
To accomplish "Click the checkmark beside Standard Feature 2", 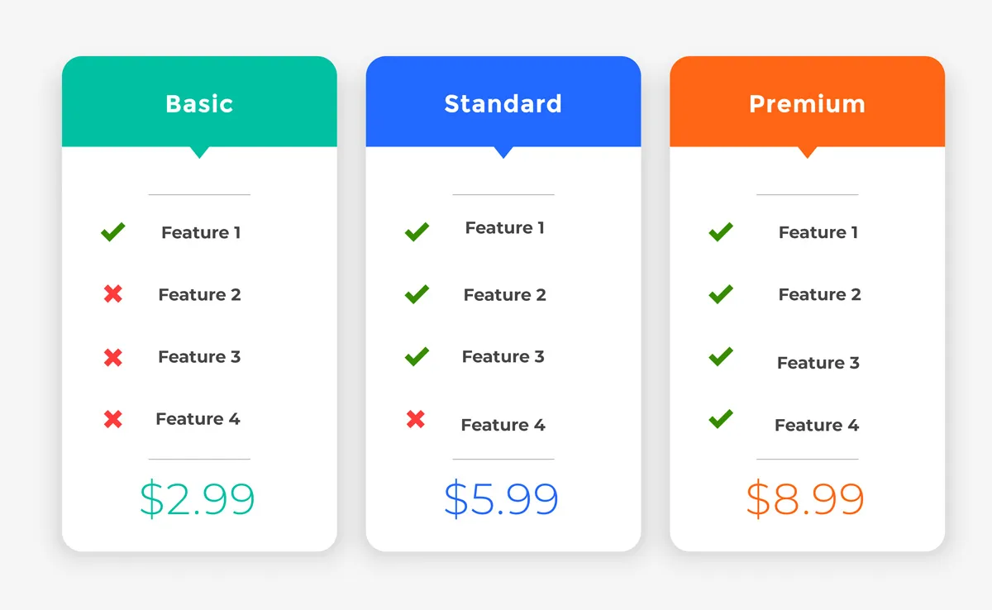I will coord(417,293).
